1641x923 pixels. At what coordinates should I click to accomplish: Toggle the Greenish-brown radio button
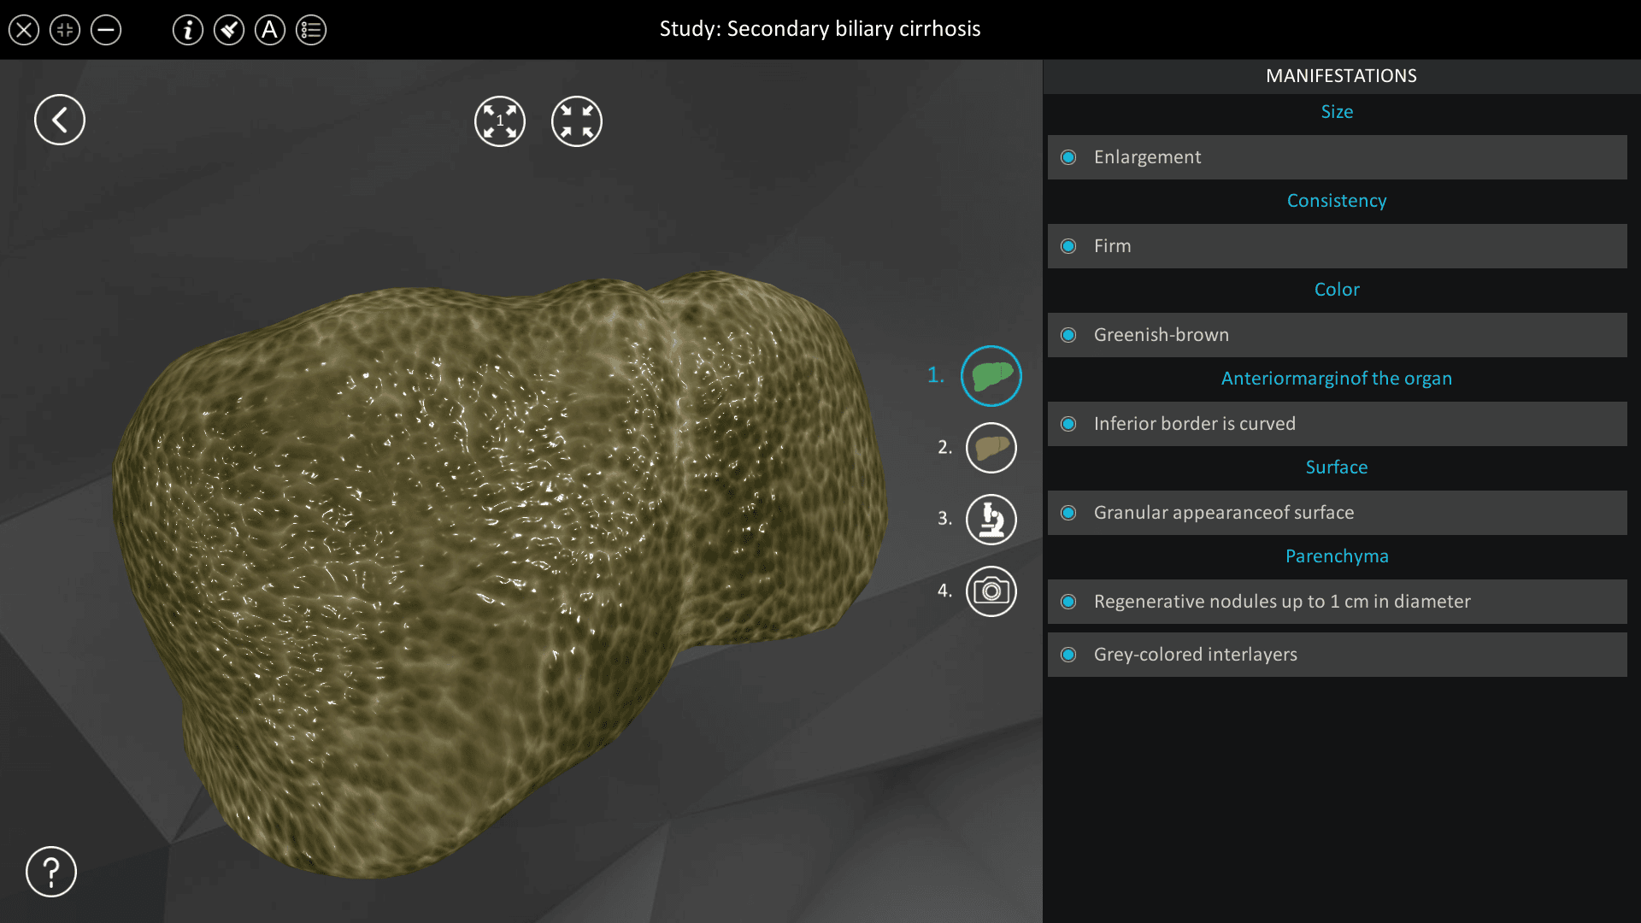pos(1068,335)
